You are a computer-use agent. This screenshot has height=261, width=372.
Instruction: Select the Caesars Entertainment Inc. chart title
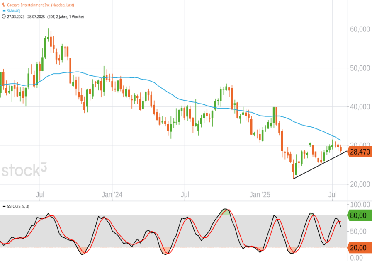(41, 5)
